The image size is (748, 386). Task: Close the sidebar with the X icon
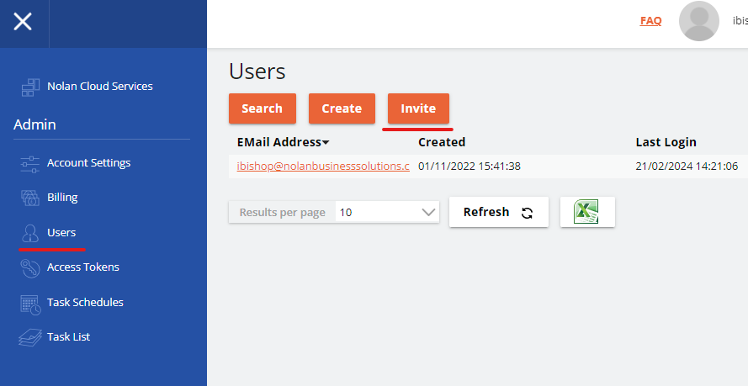click(23, 23)
